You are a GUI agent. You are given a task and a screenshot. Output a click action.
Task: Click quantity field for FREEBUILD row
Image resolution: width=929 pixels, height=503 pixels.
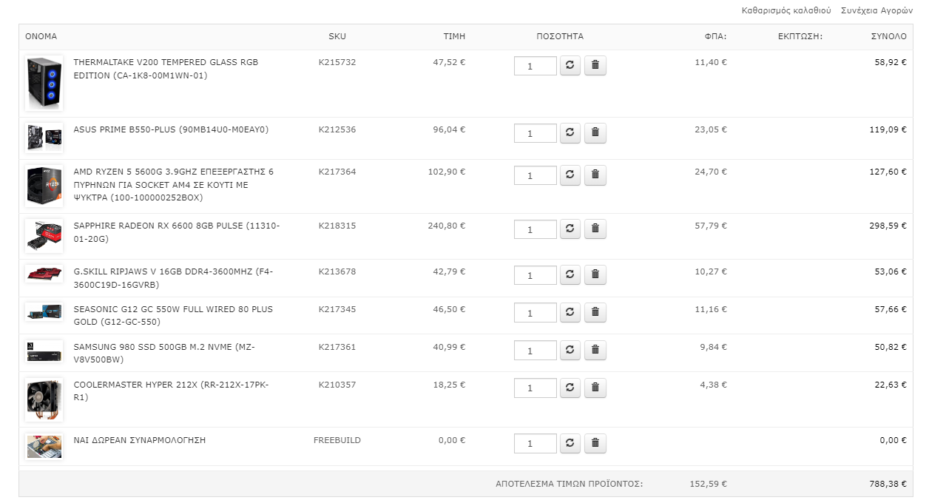click(x=536, y=443)
